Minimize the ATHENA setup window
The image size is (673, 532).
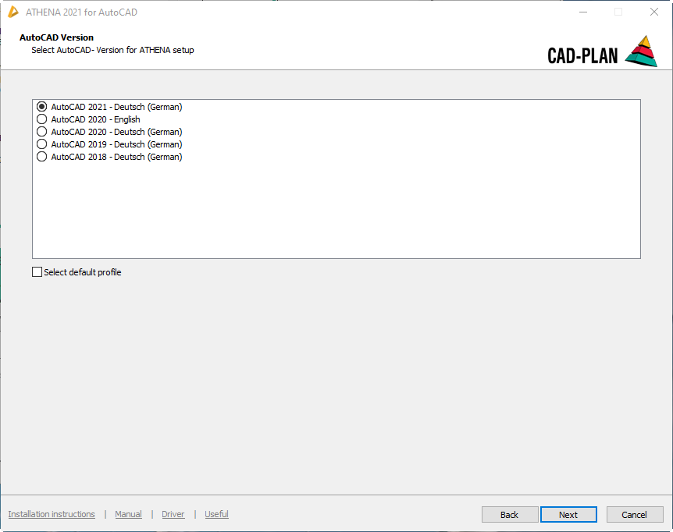582,12
